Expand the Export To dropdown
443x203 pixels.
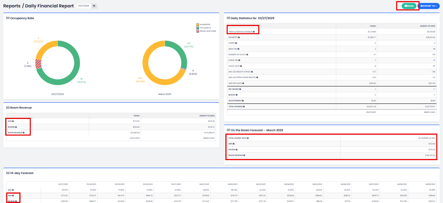429,6
